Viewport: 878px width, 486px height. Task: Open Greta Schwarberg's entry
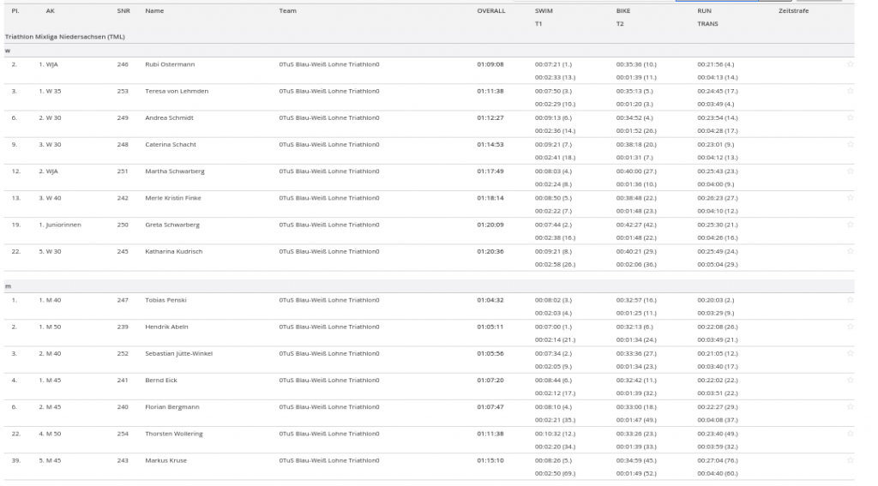point(171,225)
